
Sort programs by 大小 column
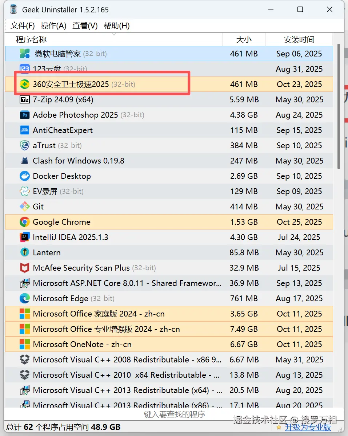tap(244, 39)
